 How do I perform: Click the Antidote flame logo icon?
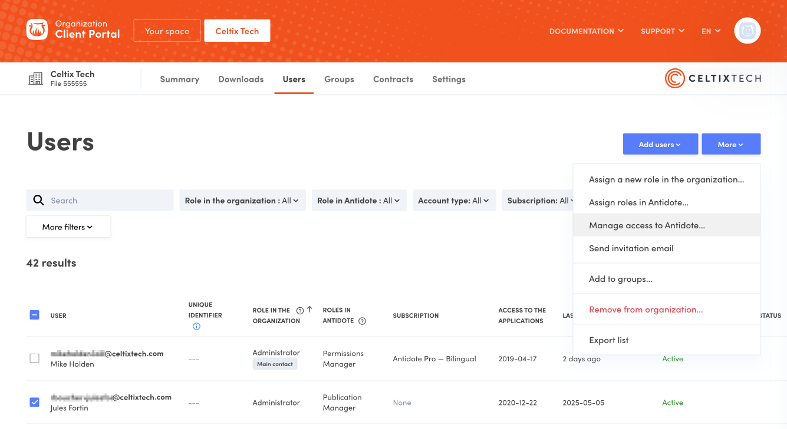point(37,29)
